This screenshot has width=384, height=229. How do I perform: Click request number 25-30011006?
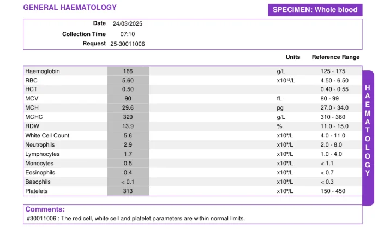tap(127, 44)
